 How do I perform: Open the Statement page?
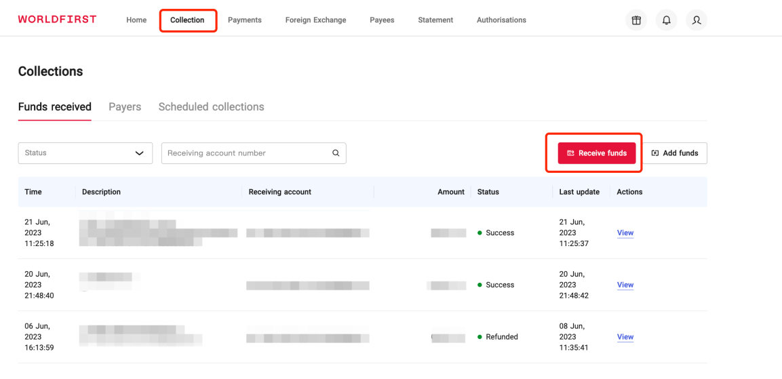pyautogui.click(x=435, y=20)
